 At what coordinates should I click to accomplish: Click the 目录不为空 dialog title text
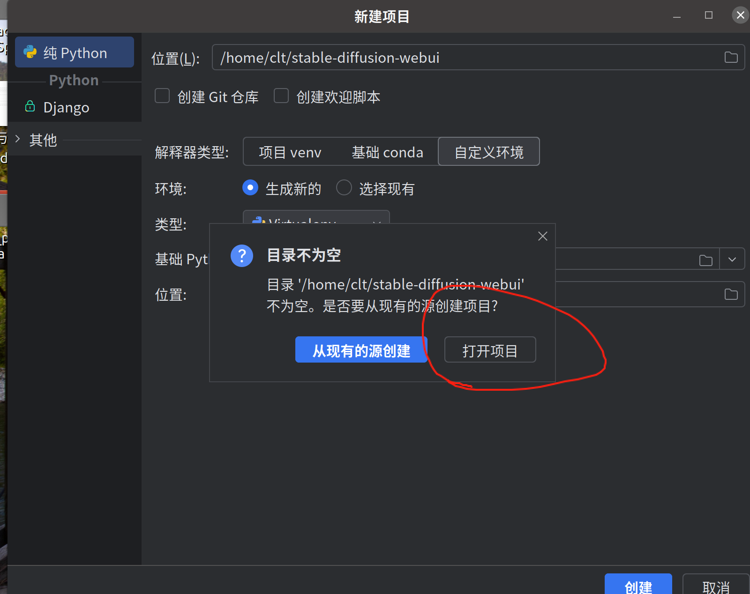pyautogui.click(x=304, y=255)
